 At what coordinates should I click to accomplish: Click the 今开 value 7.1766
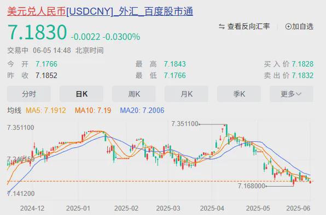[46, 64]
